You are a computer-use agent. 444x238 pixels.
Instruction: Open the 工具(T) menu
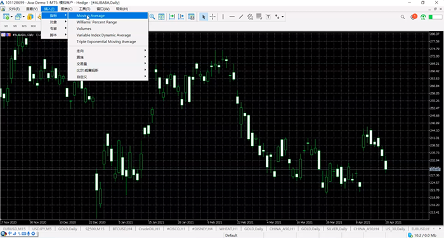[84, 9]
